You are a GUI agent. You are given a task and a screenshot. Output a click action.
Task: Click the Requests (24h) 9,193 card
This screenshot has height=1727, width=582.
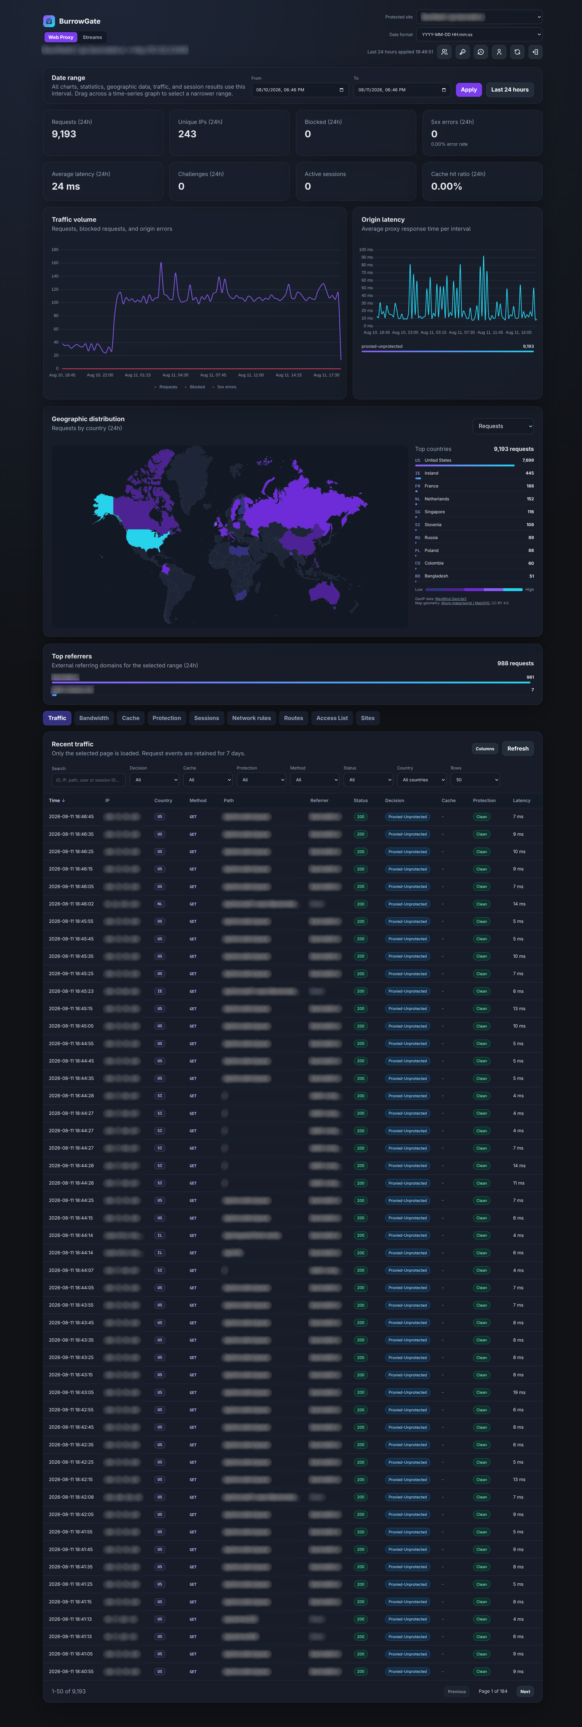[103, 133]
